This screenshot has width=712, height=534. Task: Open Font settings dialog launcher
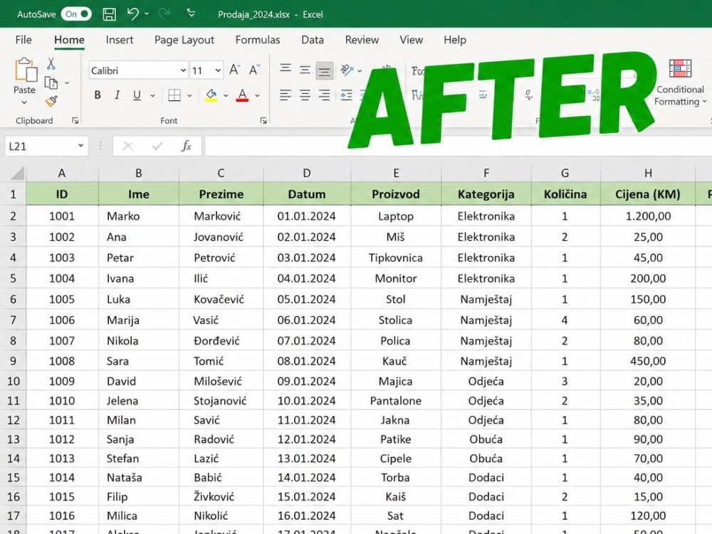tap(263, 120)
